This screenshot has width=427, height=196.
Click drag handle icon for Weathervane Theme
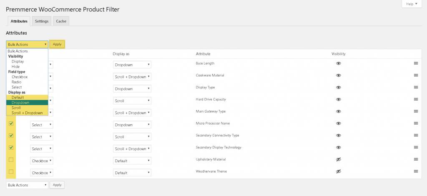click(x=416, y=171)
